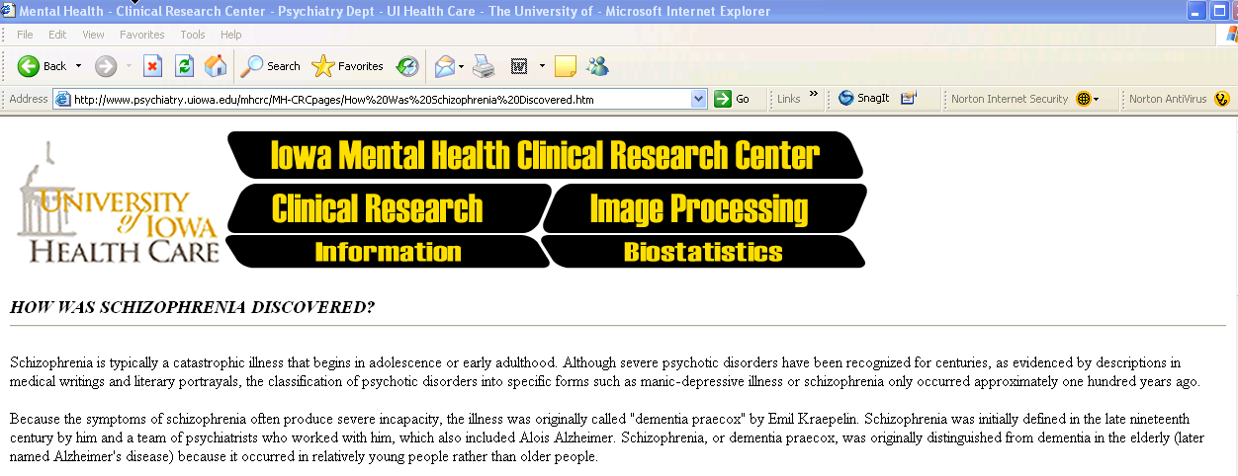Click the Iowa Mental Health Clinical Research Center banner
Viewport: 1238px width, 476px height.
click(x=545, y=155)
